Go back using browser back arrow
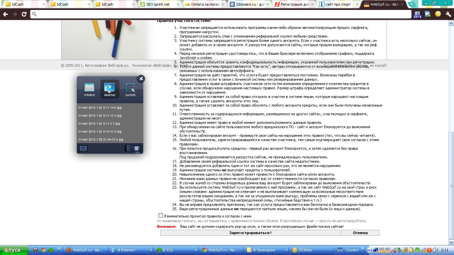The image size is (454, 255). [5, 14]
